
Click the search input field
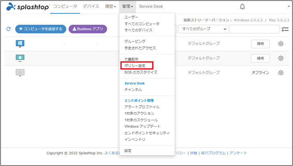coord(254,29)
